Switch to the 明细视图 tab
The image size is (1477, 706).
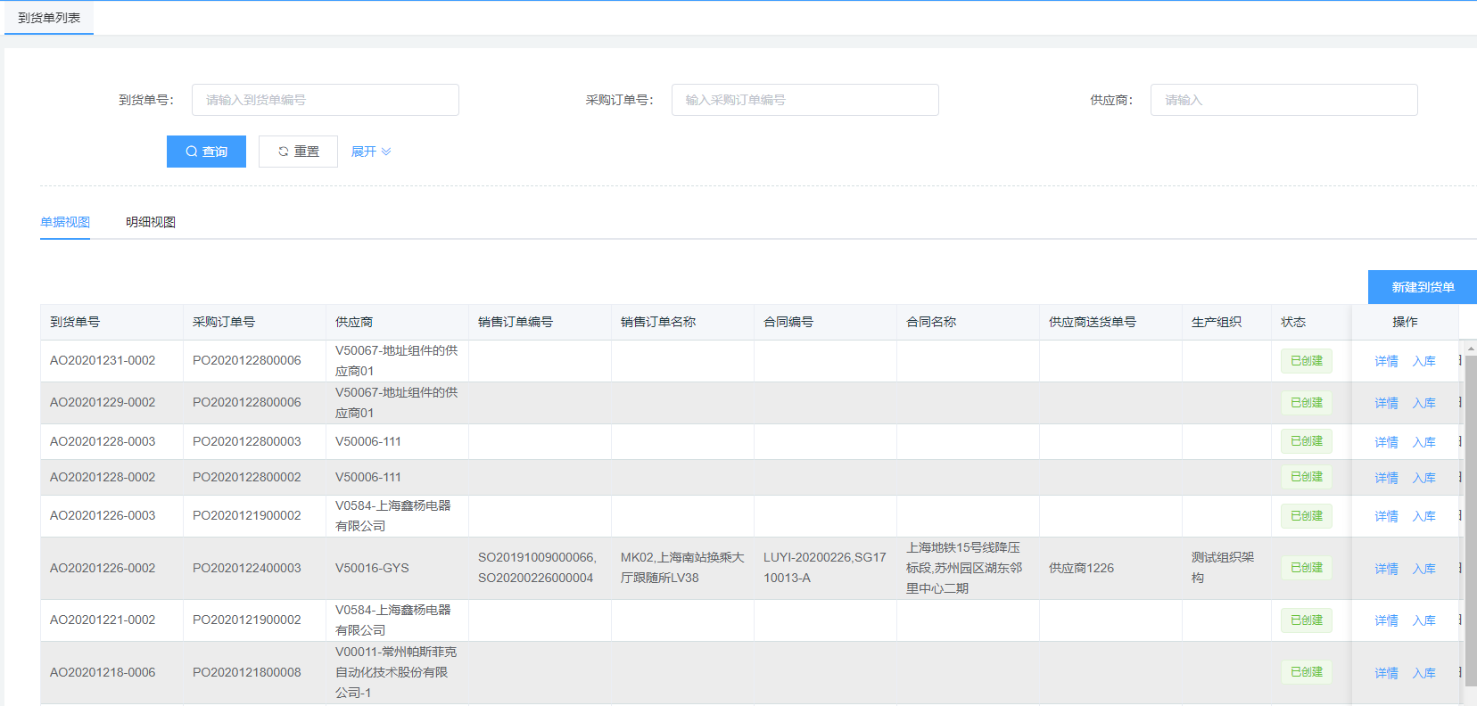tap(151, 222)
